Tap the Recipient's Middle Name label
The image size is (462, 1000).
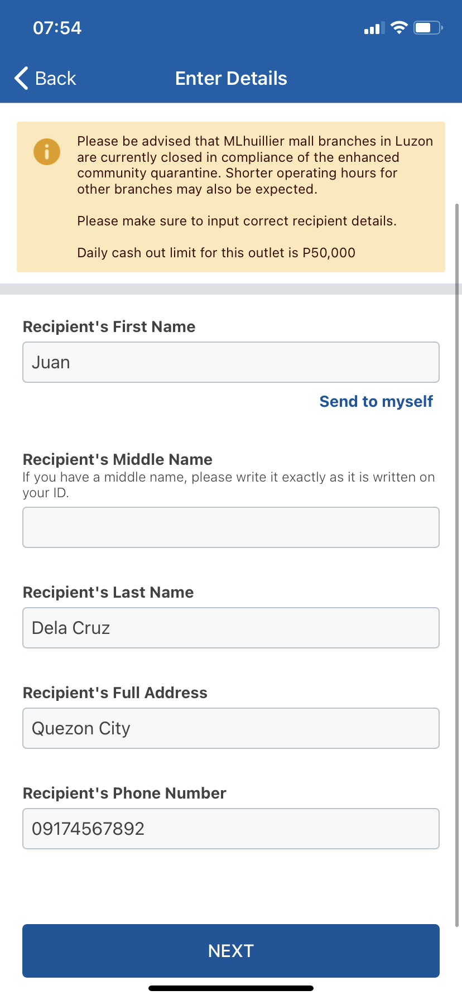click(x=118, y=459)
